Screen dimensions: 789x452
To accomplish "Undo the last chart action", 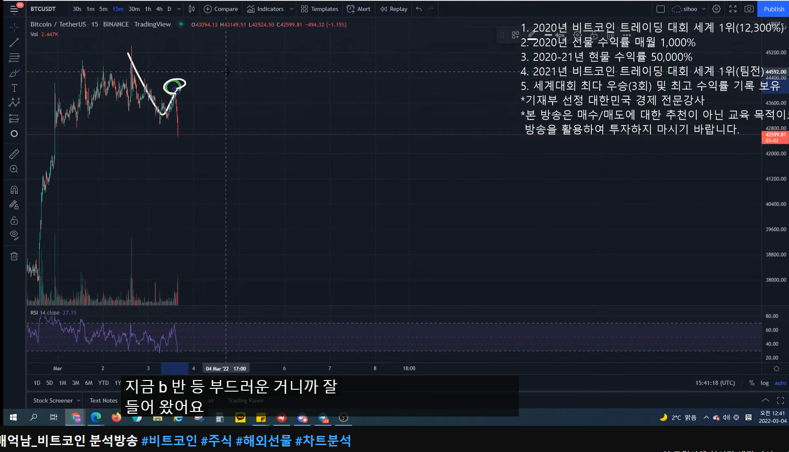I will coord(419,9).
